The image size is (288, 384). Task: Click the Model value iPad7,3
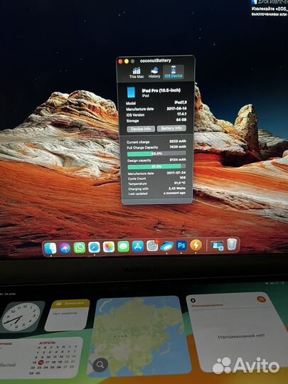pos(181,102)
